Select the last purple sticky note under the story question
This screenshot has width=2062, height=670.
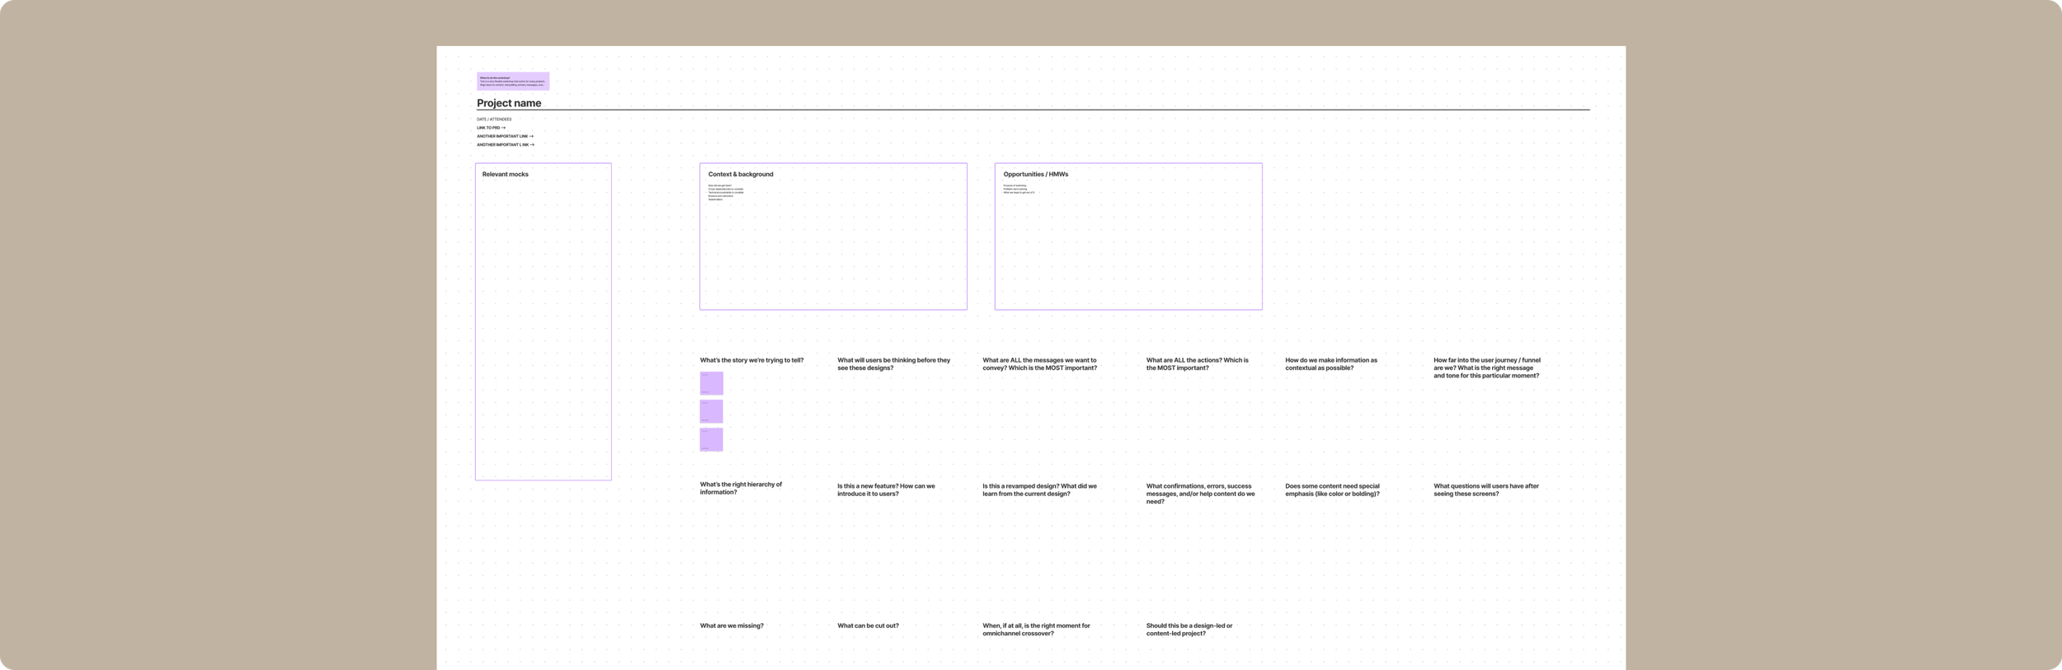[x=712, y=439]
